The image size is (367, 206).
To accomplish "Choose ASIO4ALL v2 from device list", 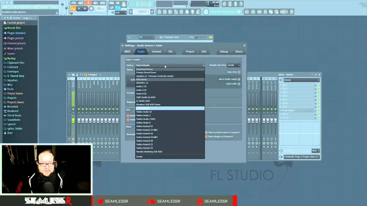I will pos(170,83).
